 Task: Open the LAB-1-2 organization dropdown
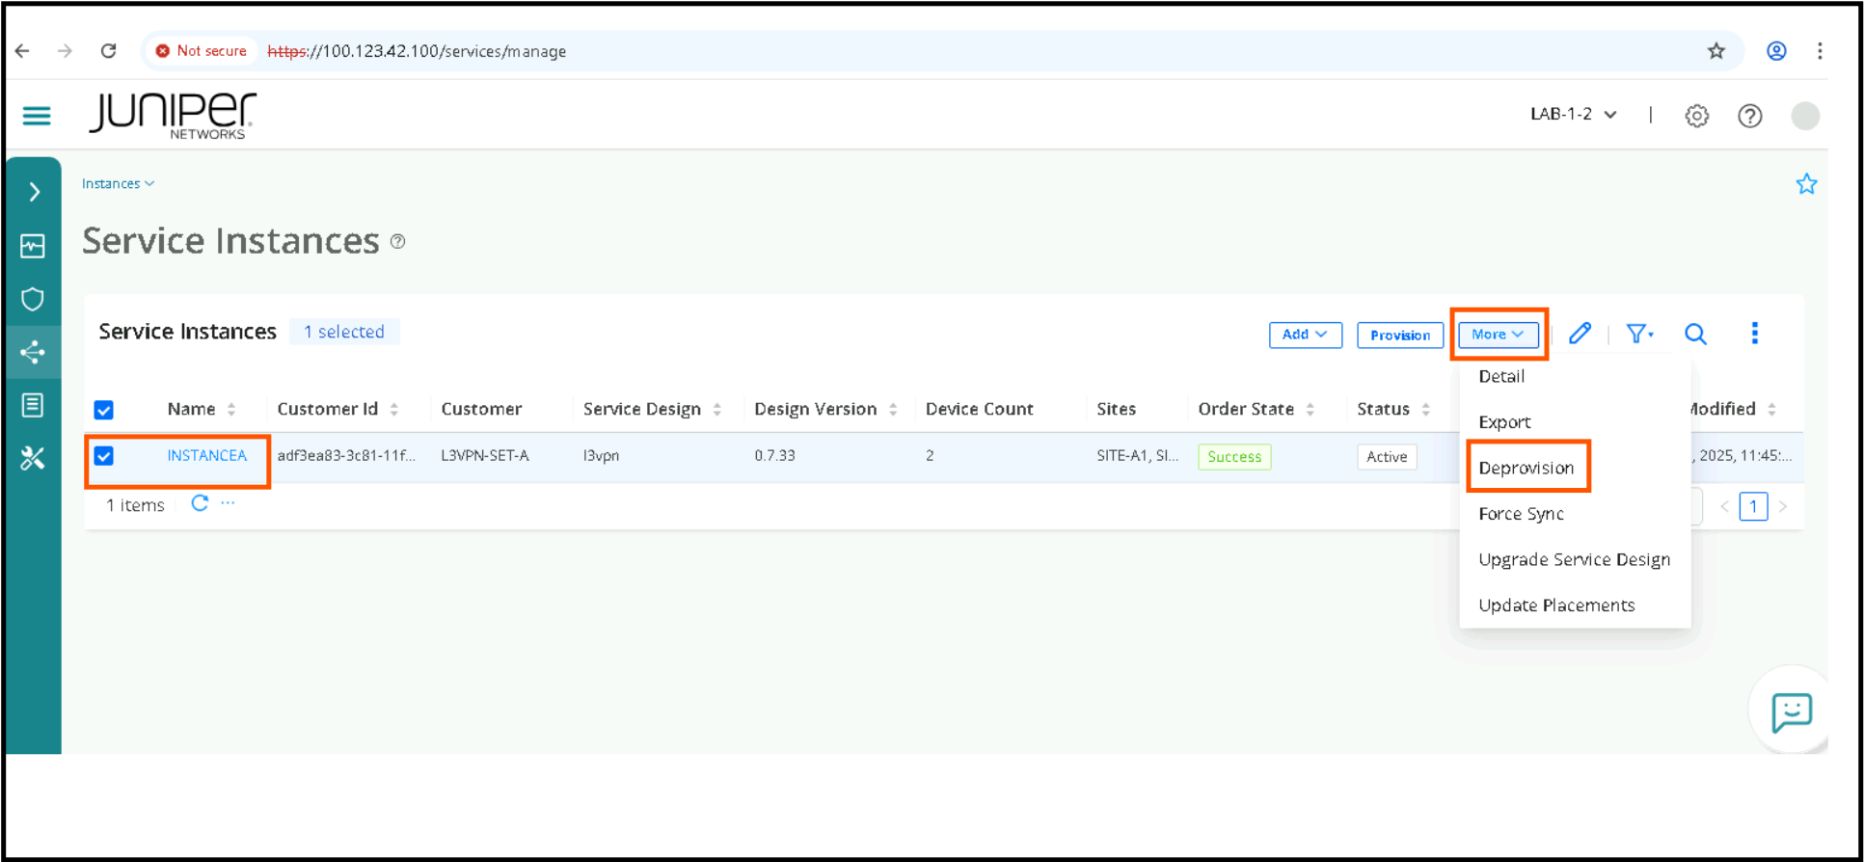pyautogui.click(x=1573, y=115)
